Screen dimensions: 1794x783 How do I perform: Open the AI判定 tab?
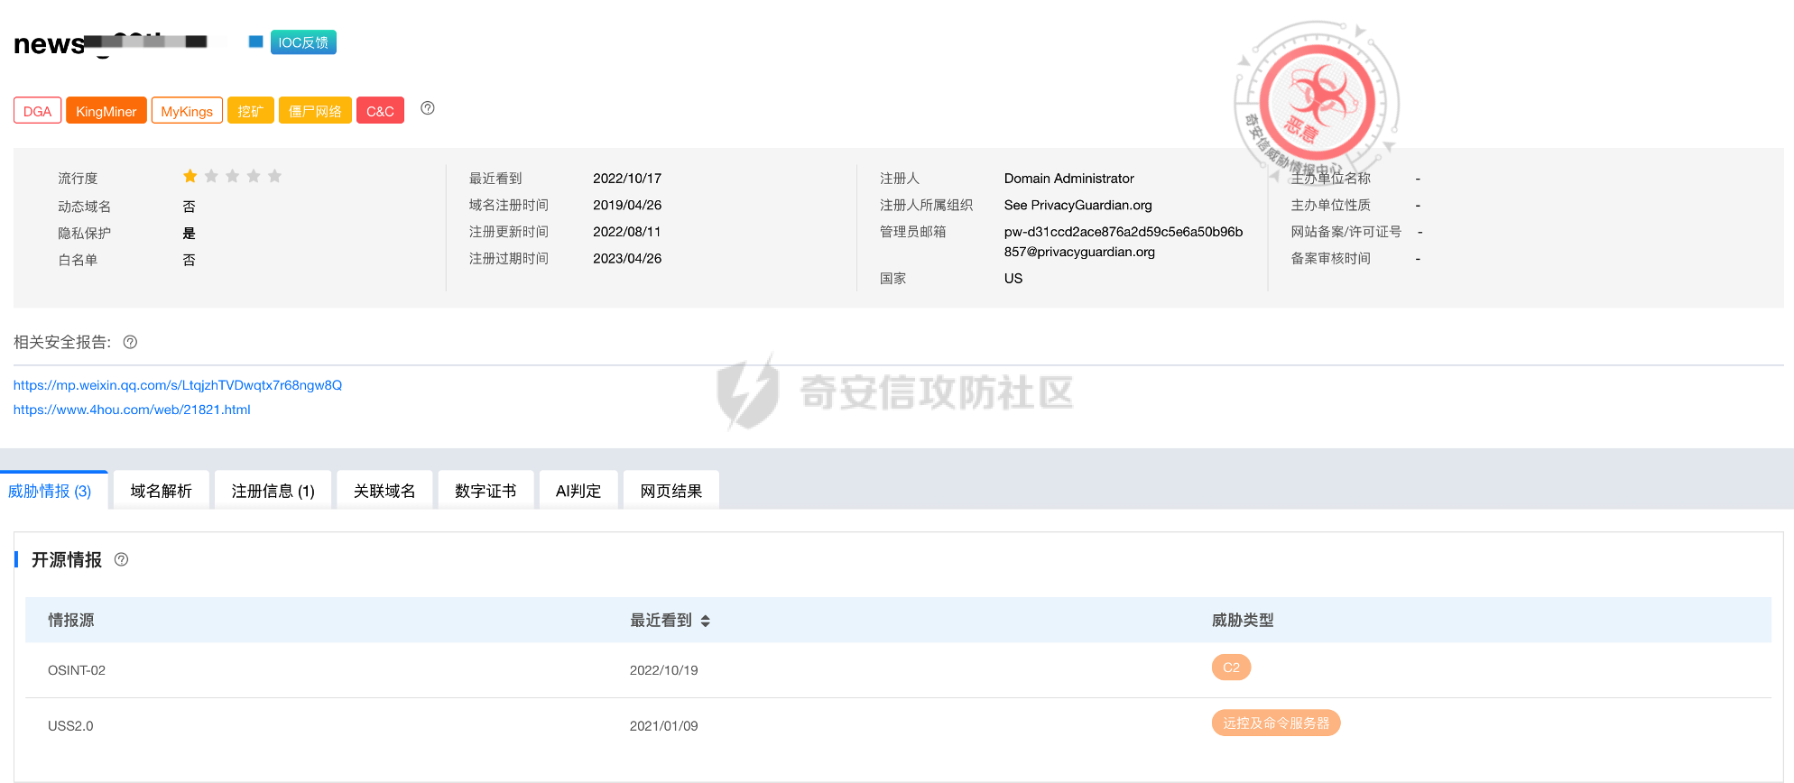click(x=578, y=491)
